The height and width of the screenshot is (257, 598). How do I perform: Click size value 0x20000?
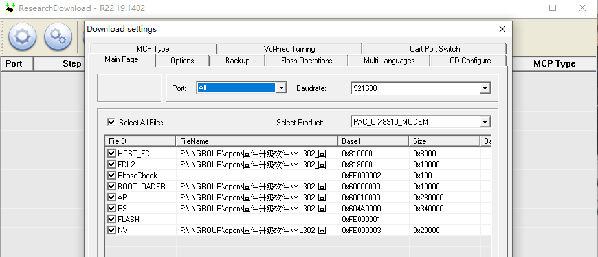pyautogui.click(x=426, y=231)
